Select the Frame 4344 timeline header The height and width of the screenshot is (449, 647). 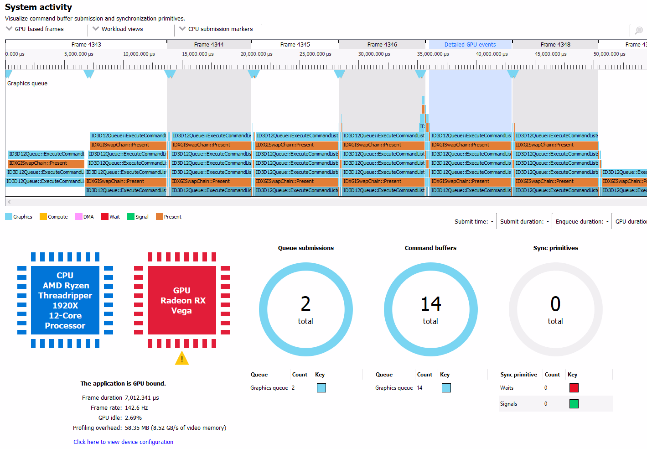208,45
